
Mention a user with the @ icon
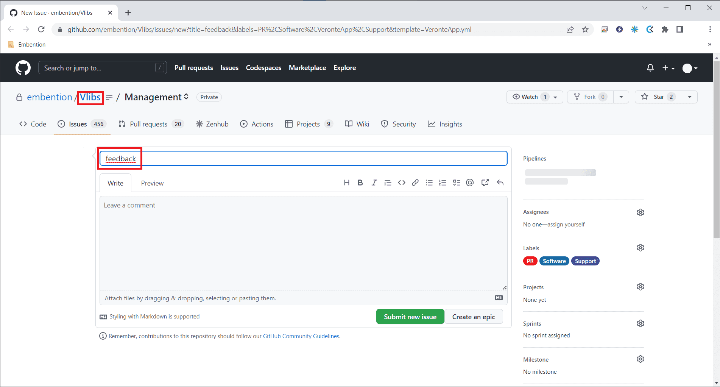coord(470,183)
